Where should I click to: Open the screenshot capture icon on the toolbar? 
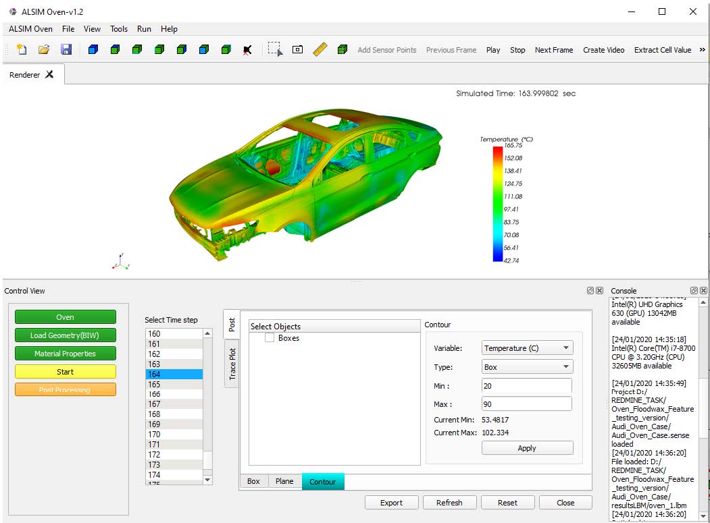(297, 49)
